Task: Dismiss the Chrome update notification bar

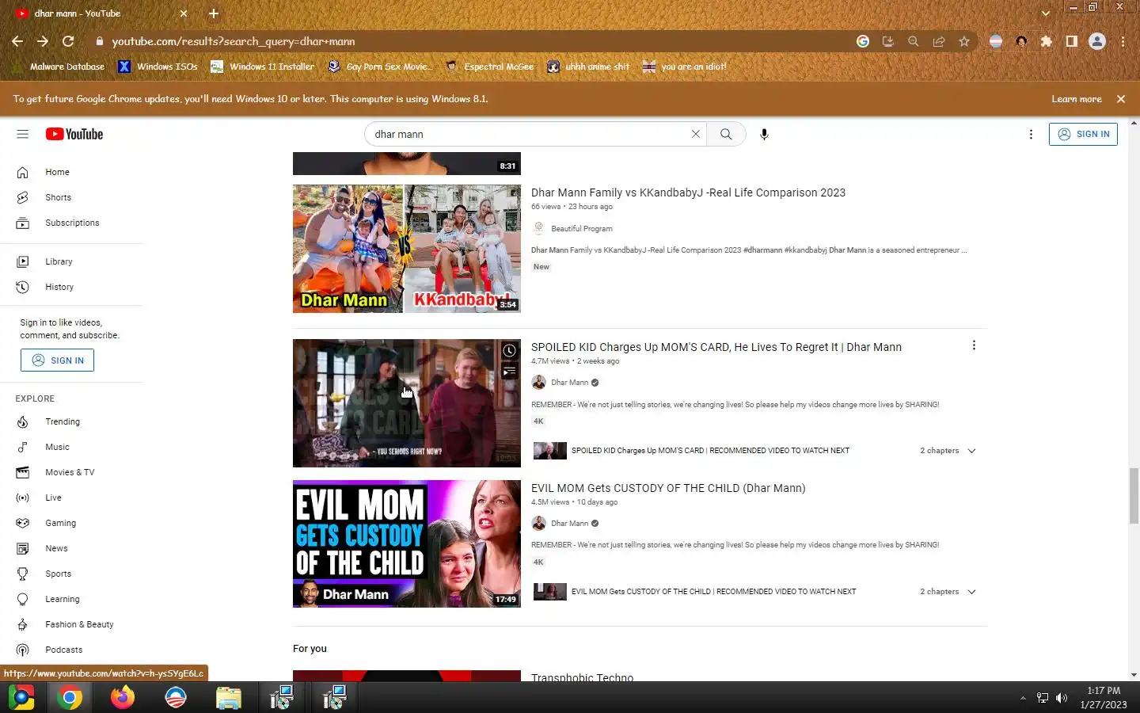Action: pyautogui.click(x=1121, y=99)
